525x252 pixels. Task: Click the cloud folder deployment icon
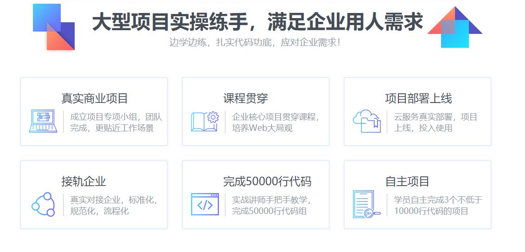(x=366, y=121)
